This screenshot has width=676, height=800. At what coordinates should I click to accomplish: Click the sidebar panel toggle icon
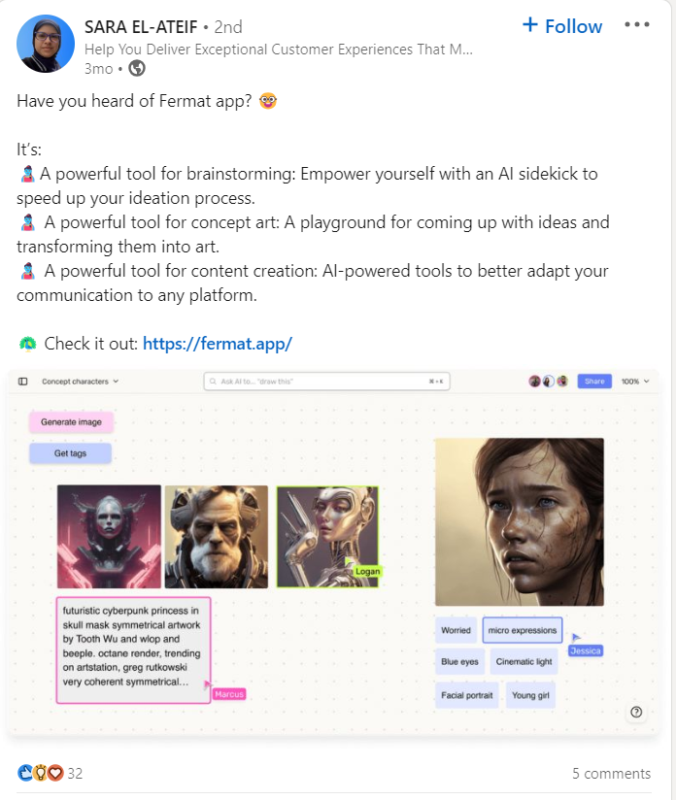(23, 382)
